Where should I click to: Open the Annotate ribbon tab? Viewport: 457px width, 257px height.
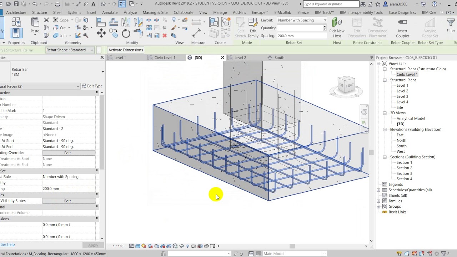(110, 12)
